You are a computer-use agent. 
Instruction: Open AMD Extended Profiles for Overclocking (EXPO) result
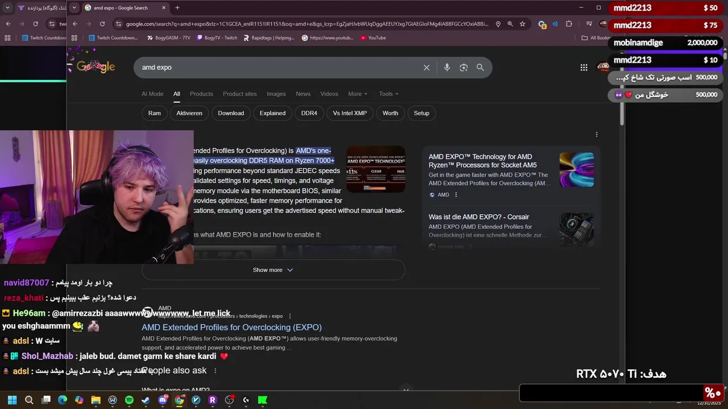(231, 327)
